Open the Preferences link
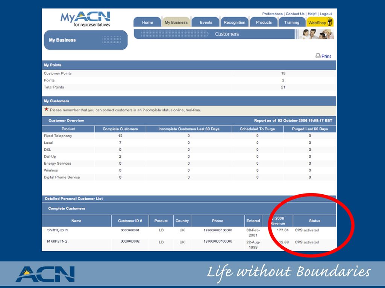The width and height of the screenshot is (385, 288). point(272,14)
